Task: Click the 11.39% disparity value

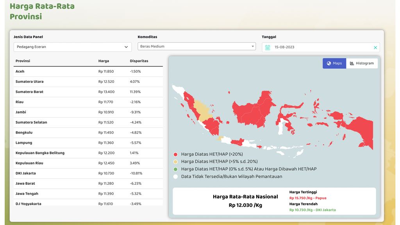Action: [135, 92]
